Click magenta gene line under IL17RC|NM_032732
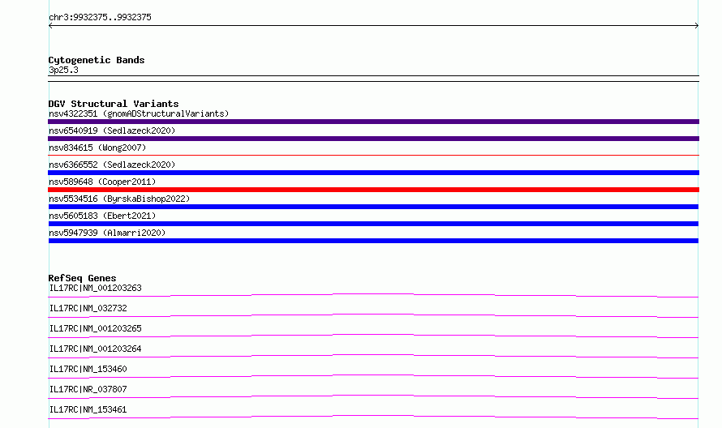Viewport: 722px width, 428px height. coord(373,315)
